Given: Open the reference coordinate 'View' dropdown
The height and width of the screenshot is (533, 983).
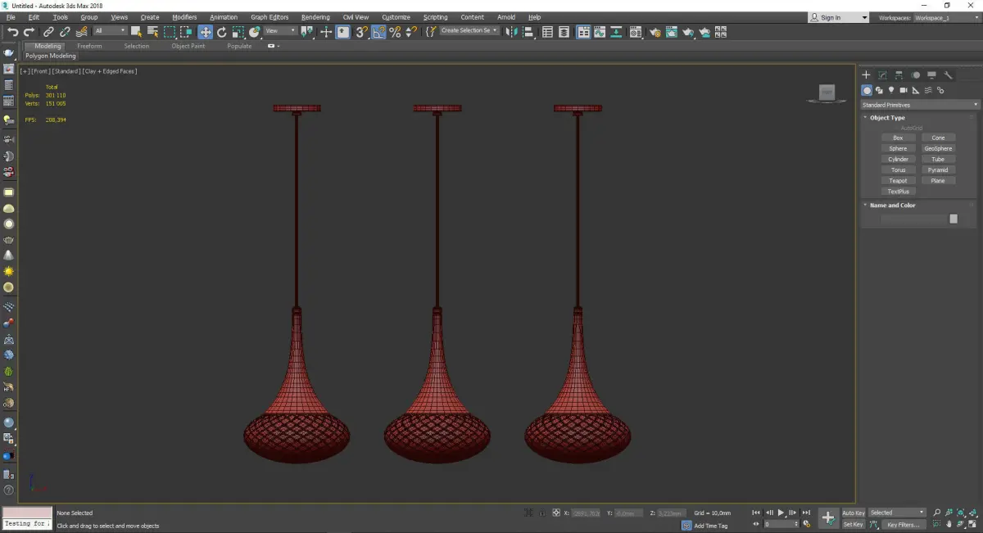Looking at the screenshot, I should 280,31.
